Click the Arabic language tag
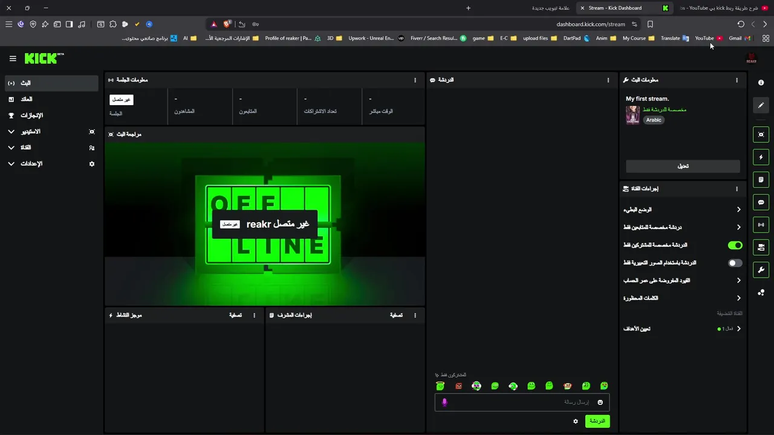774x435 pixels. (654, 120)
